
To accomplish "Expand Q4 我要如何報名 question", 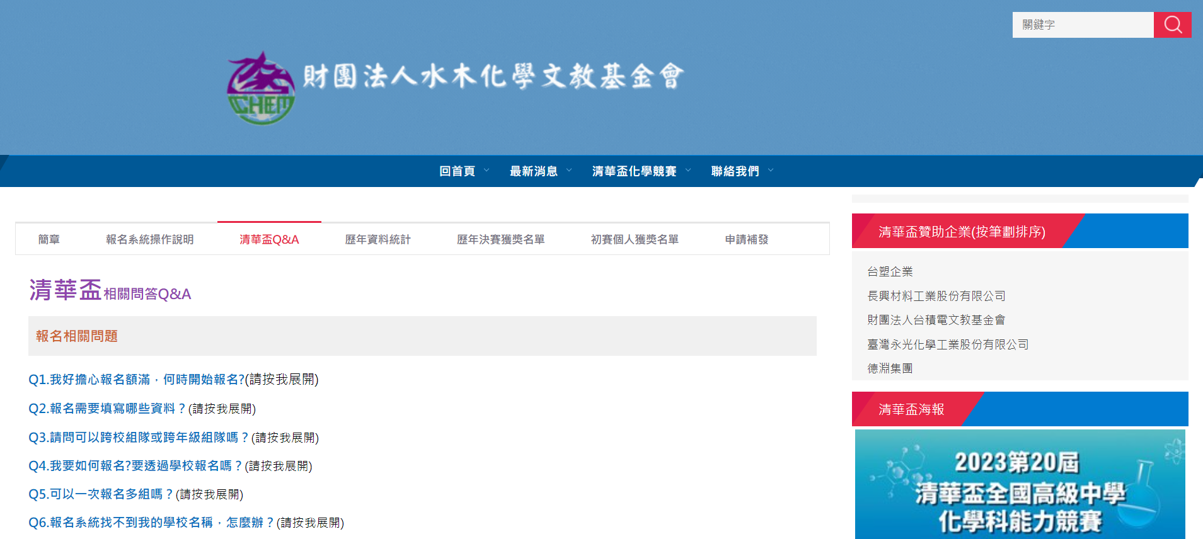I will click(170, 465).
